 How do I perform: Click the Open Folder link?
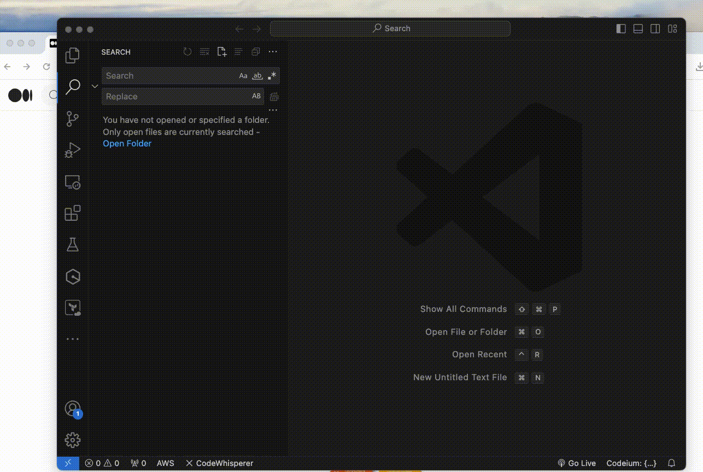point(127,144)
